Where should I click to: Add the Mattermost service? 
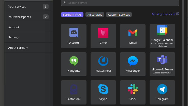pos(103,64)
